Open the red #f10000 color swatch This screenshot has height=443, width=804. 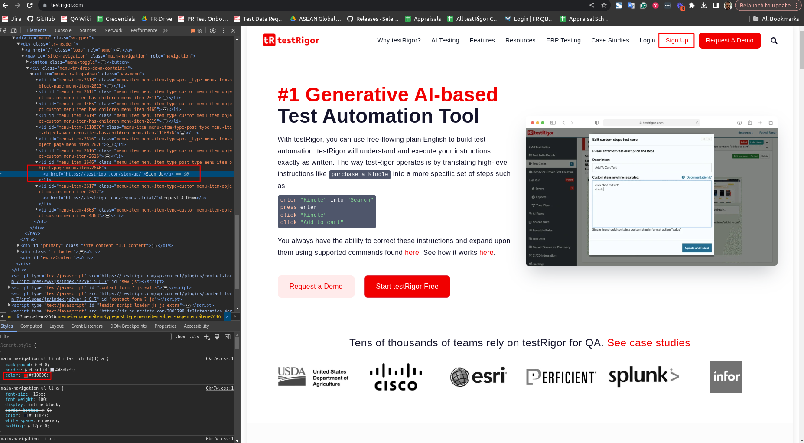point(26,375)
